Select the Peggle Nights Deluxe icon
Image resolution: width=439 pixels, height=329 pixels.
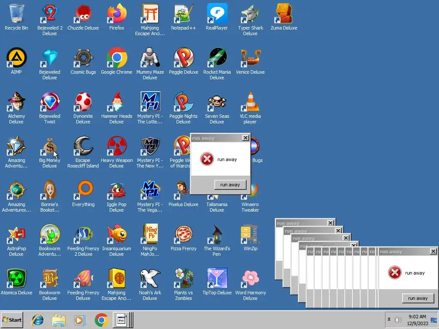pos(183,102)
